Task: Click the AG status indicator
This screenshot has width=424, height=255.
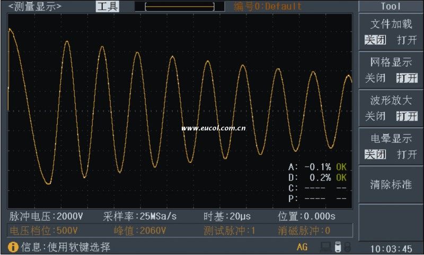Action: [x=302, y=247]
